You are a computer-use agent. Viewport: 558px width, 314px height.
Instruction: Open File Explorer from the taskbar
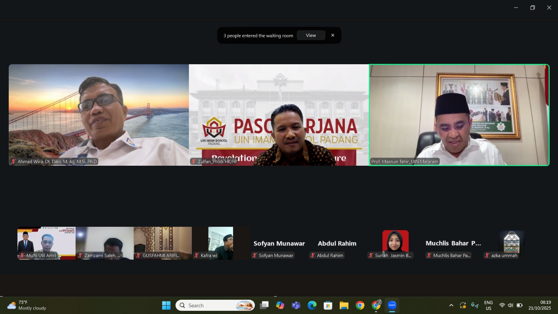[344, 305]
